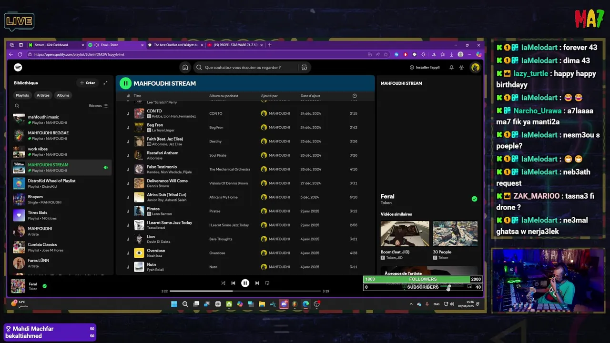Viewport: 610px width, 343px height.
Task: Toggle shuffle playback
Action: (223, 283)
